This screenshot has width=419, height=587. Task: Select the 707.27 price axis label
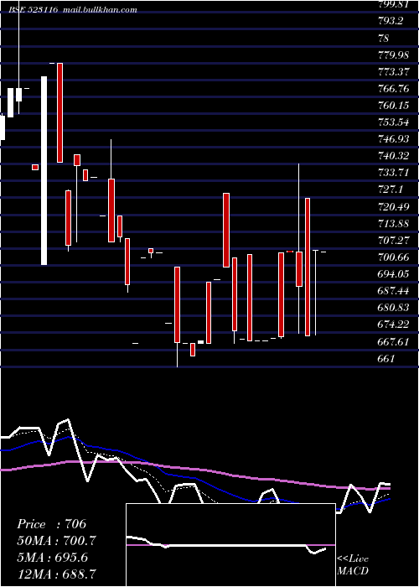(x=393, y=241)
